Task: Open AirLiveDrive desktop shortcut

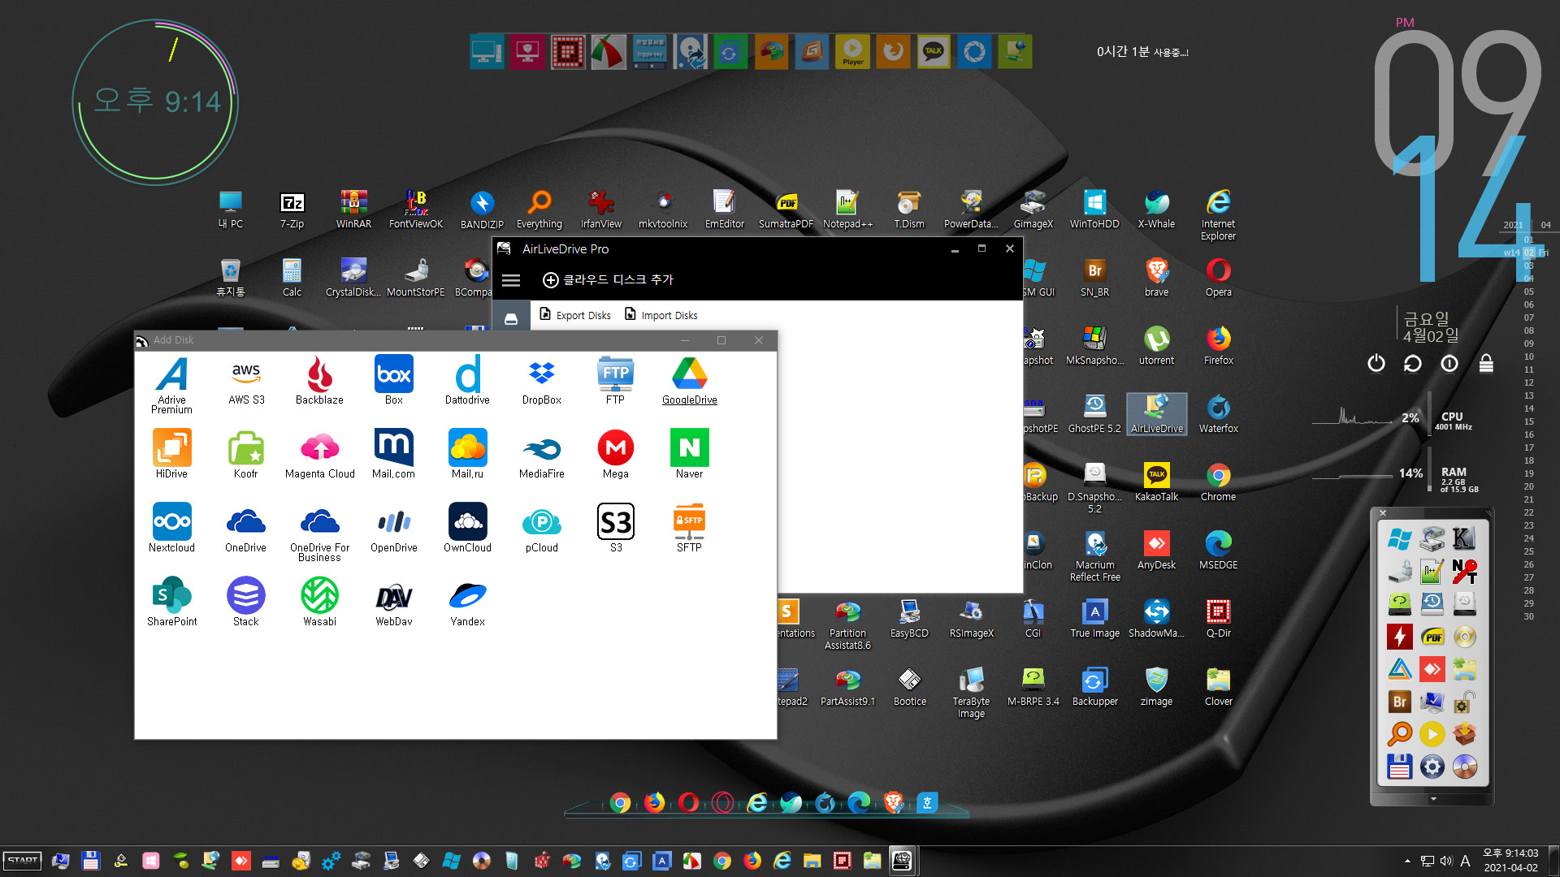Action: 1156,414
